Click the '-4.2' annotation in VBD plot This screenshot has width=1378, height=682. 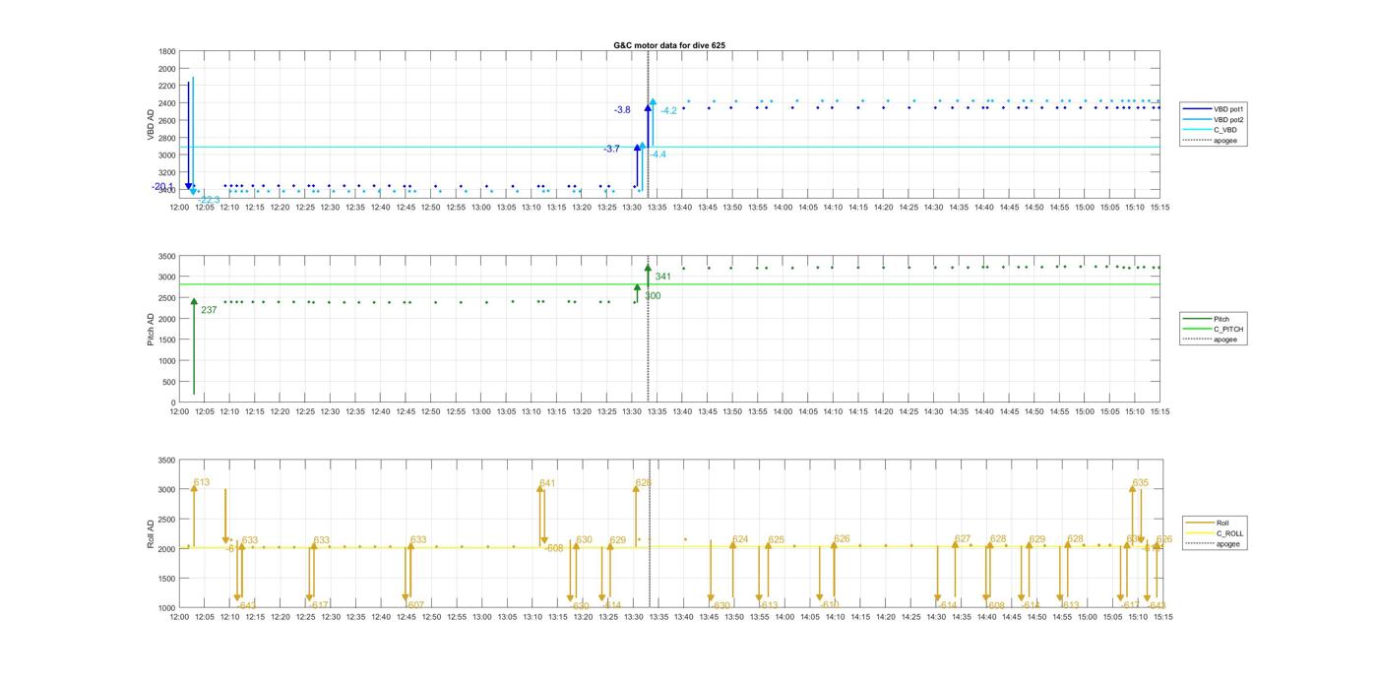coord(668,111)
